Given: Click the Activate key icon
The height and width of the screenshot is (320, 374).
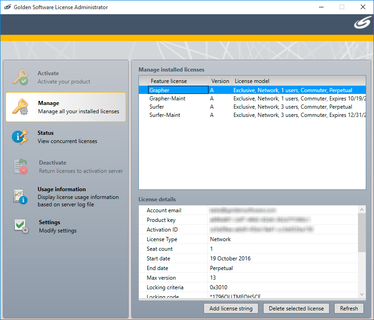Looking at the screenshot, I should point(20,77).
